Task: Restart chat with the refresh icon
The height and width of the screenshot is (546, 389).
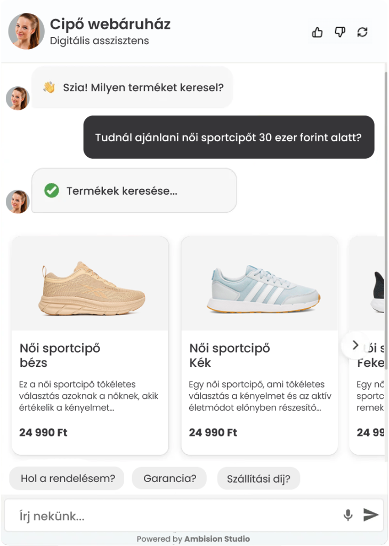Action: pyautogui.click(x=362, y=33)
